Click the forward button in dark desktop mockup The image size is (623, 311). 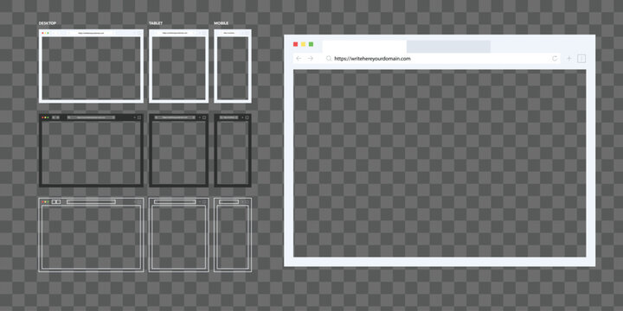pyautogui.click(x=58, y=117)
